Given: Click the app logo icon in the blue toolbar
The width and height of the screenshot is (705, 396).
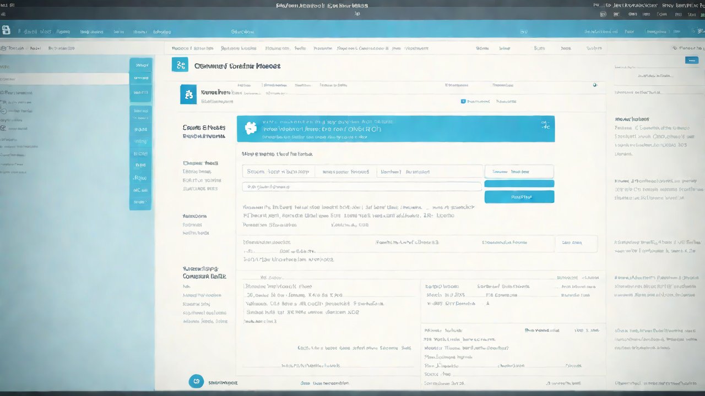Looking at the screenshot, I should (6, 31).
